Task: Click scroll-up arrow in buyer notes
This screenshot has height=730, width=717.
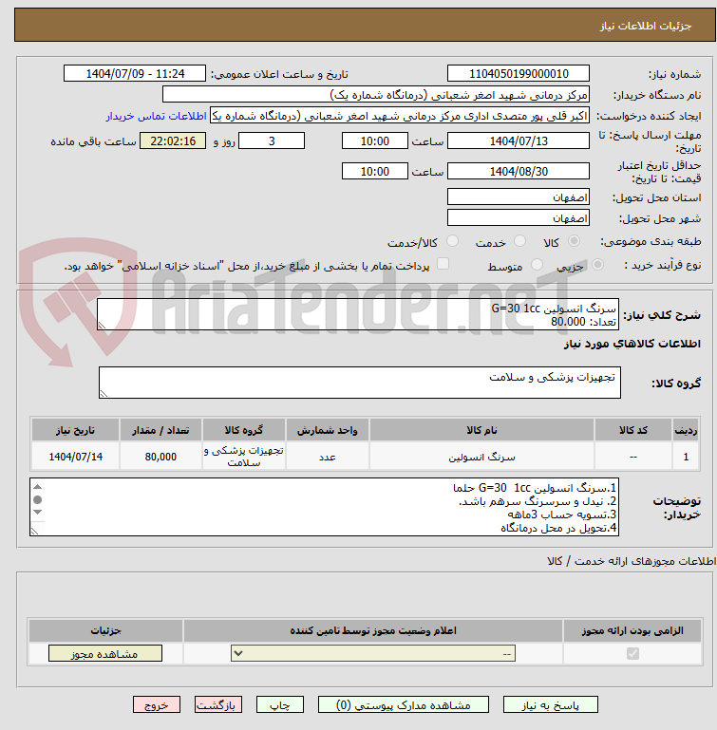Action: pos(38,487)
